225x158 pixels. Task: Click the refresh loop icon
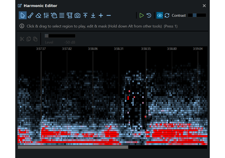pos(167,15)
